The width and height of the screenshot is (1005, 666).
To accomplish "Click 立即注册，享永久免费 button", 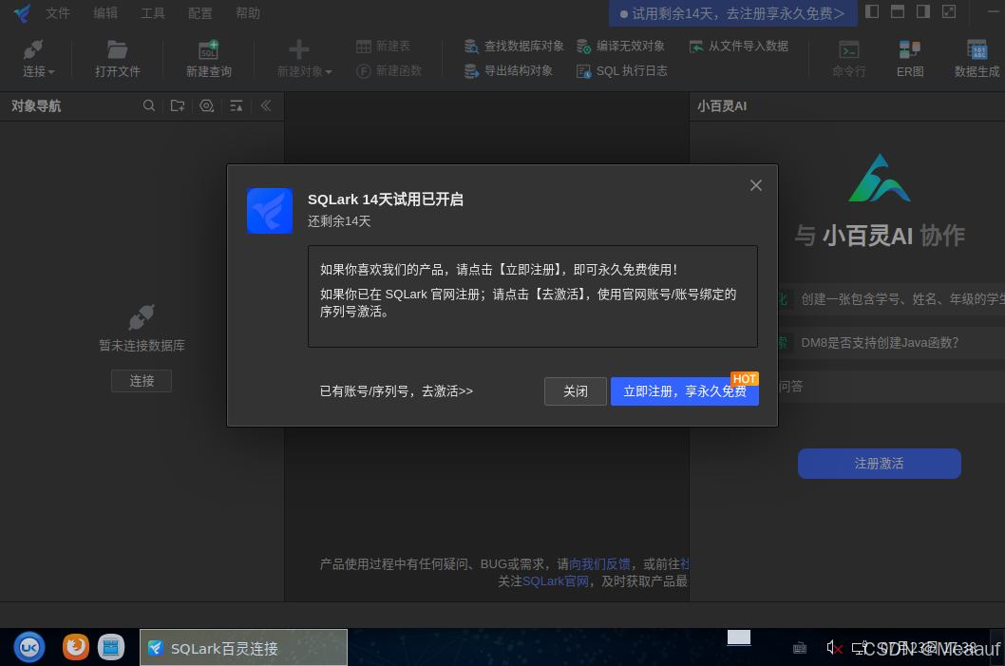I will click(x=685, y=391).
